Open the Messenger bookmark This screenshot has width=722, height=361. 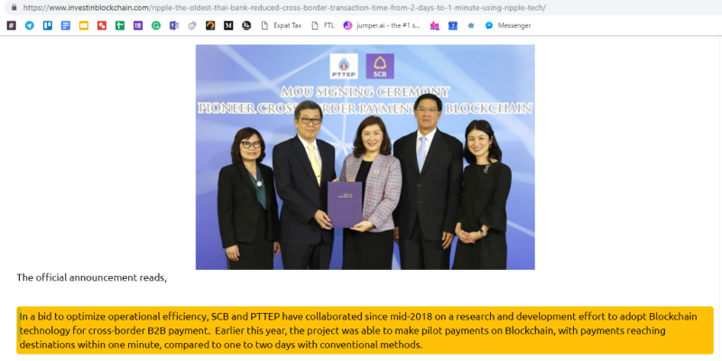tap(508, 26)
